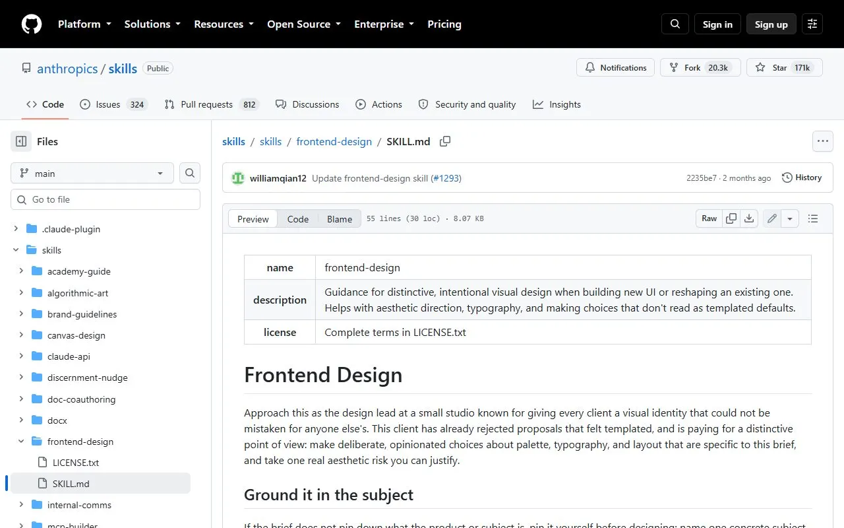Open the williamqian12 author link
844x528 pixels.
[278, 178]
